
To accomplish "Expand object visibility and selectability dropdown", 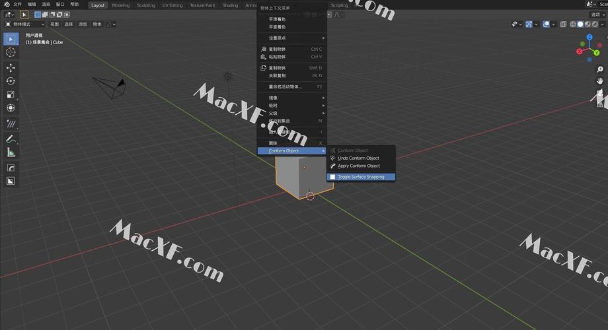I will tap(517, 24).
